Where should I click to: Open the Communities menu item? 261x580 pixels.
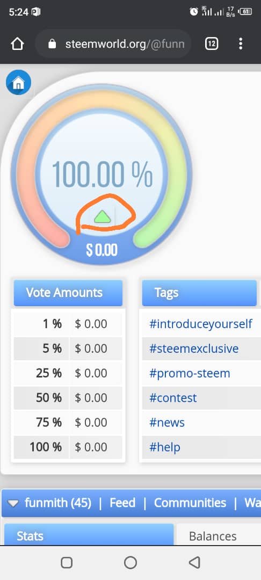pos(190,503)
